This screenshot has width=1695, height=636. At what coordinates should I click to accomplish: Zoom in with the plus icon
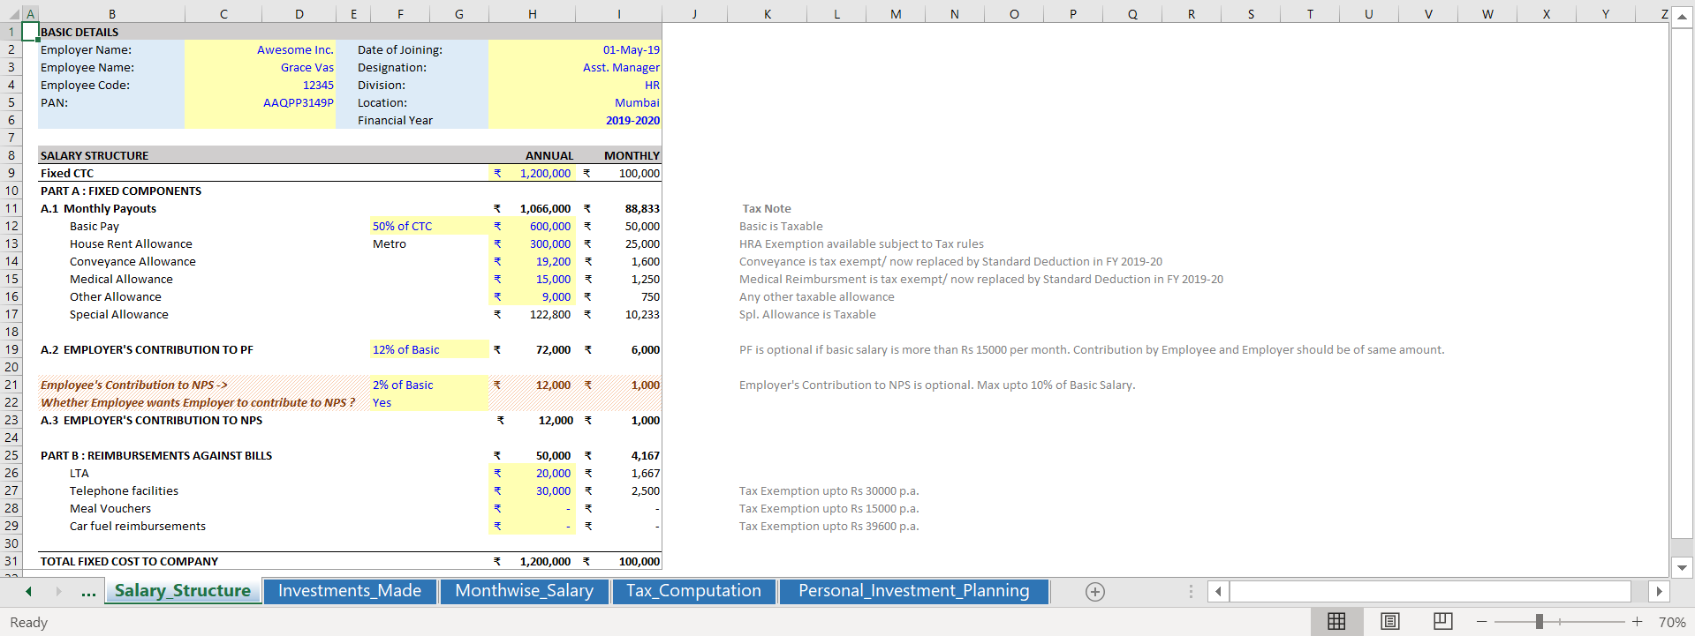coord(1637,622)
